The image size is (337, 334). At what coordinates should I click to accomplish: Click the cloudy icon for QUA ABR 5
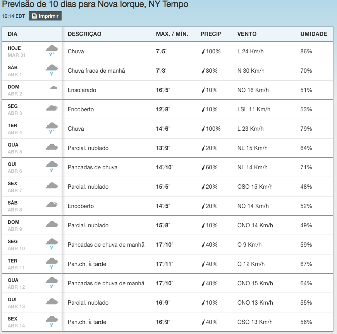[52, 147]
